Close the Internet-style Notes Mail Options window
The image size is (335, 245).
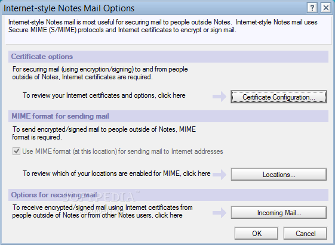326,8
